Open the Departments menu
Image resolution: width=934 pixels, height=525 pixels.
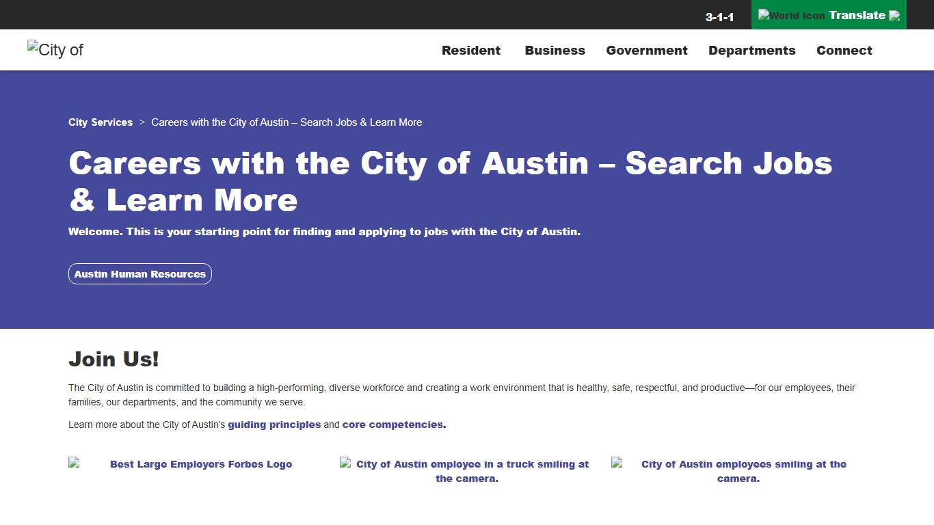point(751,50)
